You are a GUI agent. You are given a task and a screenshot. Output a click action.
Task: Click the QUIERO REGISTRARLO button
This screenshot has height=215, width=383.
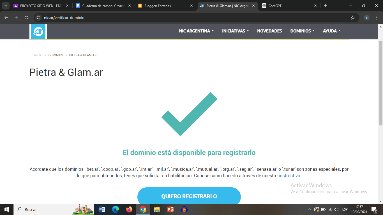(x=189, y=196)
